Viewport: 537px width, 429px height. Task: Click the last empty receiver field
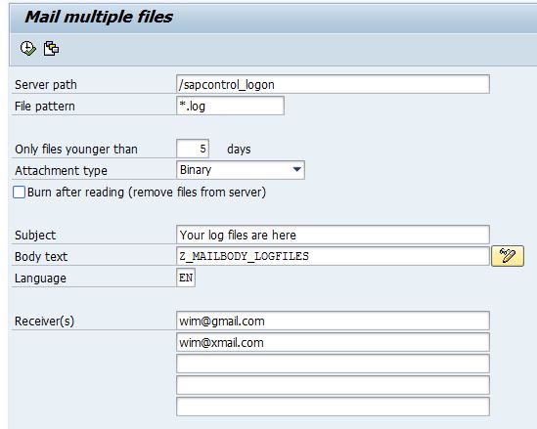(x=333, y=407)
